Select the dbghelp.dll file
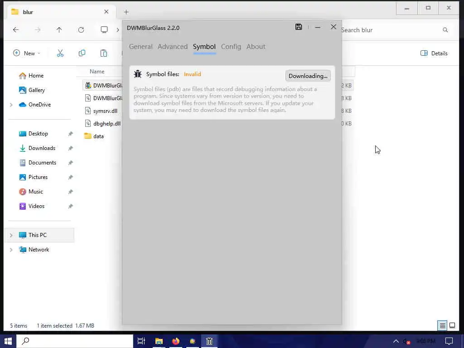Viewport: 464px width, 348px height. point(103,123)
